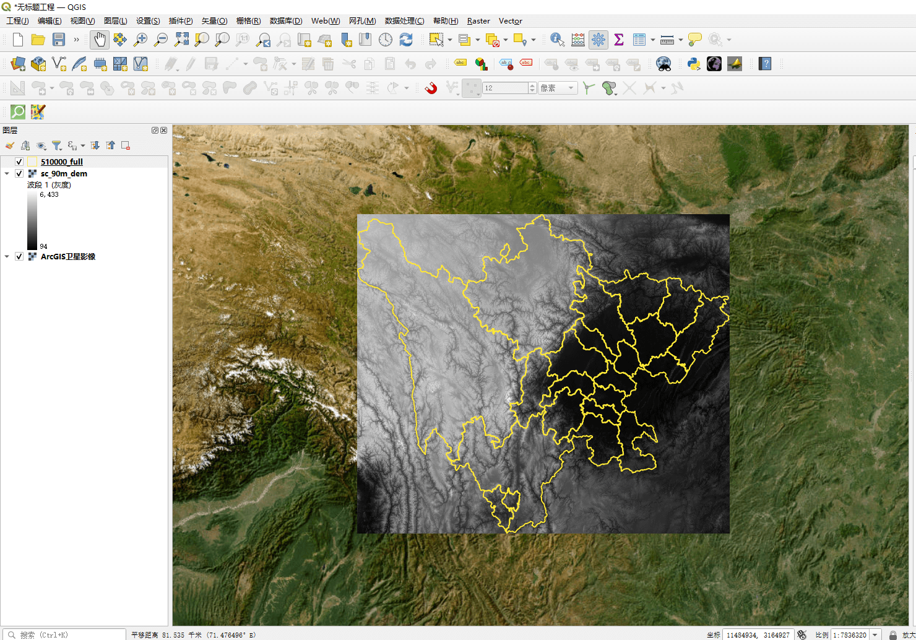916x640 pixels.
Task: Open the 栅格(R) raster menu
Action: [248, 21]
